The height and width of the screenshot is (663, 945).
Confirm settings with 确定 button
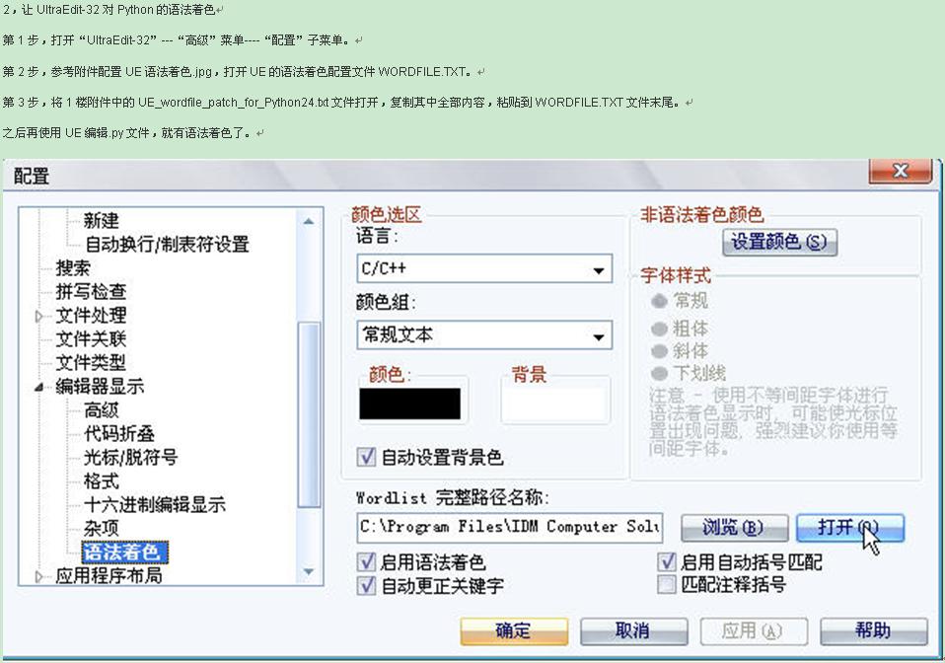click(x=514, y=630)
